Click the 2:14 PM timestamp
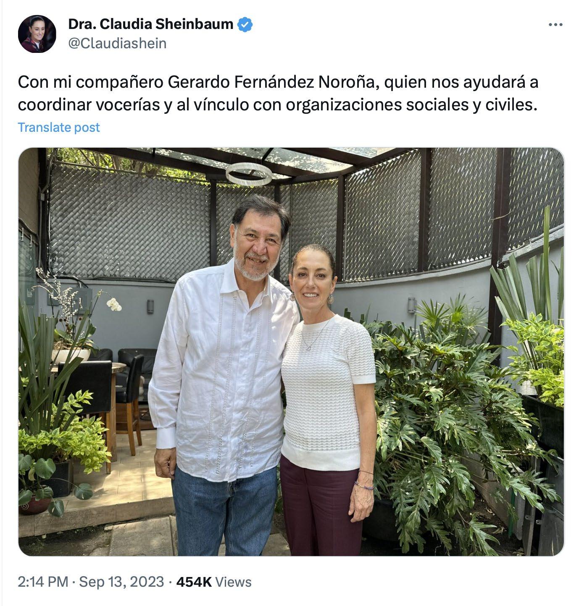The height and width of the screenshot is (606, 579). pos(43,582)
